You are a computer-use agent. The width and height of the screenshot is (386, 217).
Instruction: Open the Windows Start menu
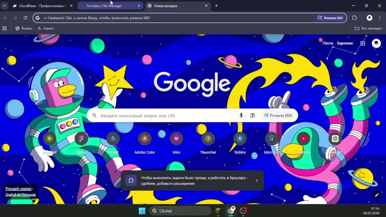tap(142, 211)
